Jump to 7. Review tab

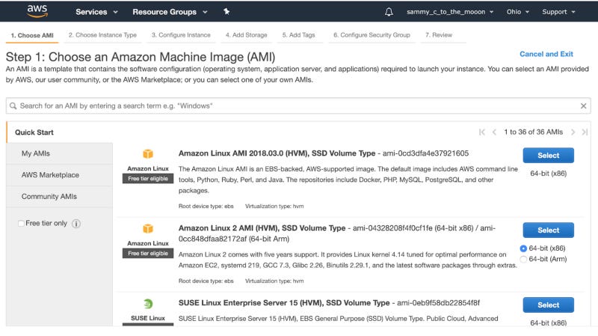[439, 34]
